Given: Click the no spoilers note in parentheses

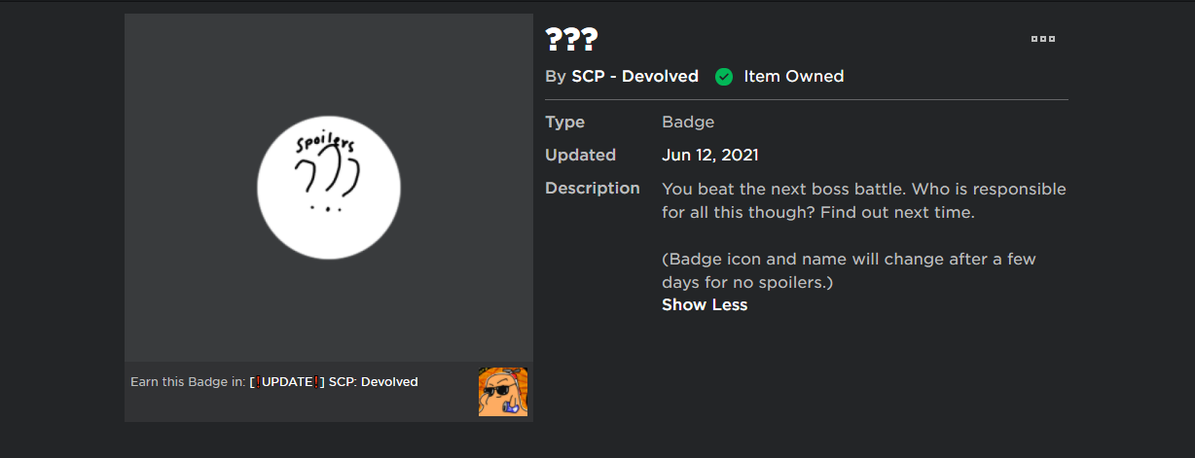Looking at the screenshot, I should [x=849, y=271].
